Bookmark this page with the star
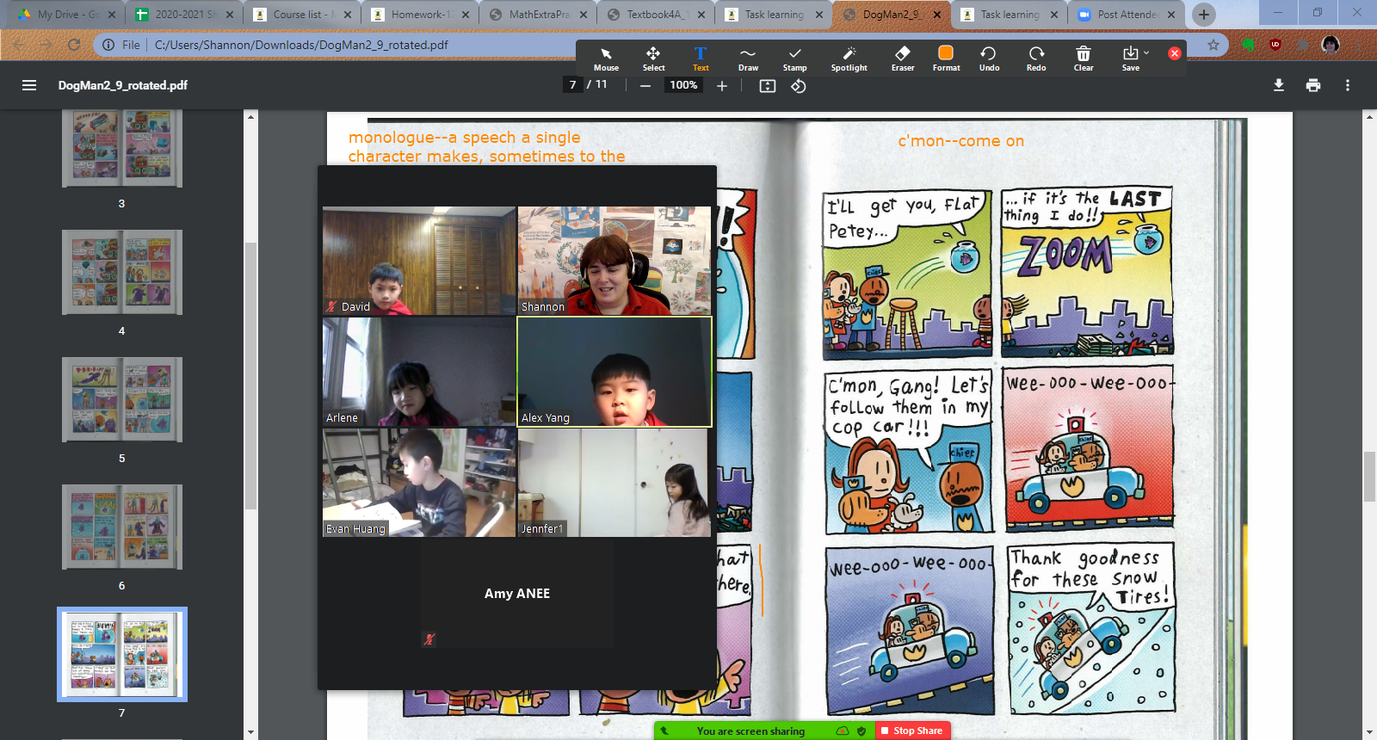1377x740 pixels. (x=1213, y=45)
